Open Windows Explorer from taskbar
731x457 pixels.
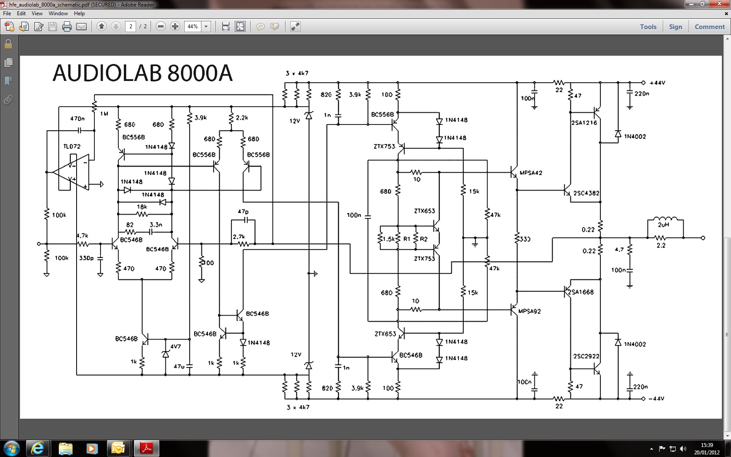(65, 448)
